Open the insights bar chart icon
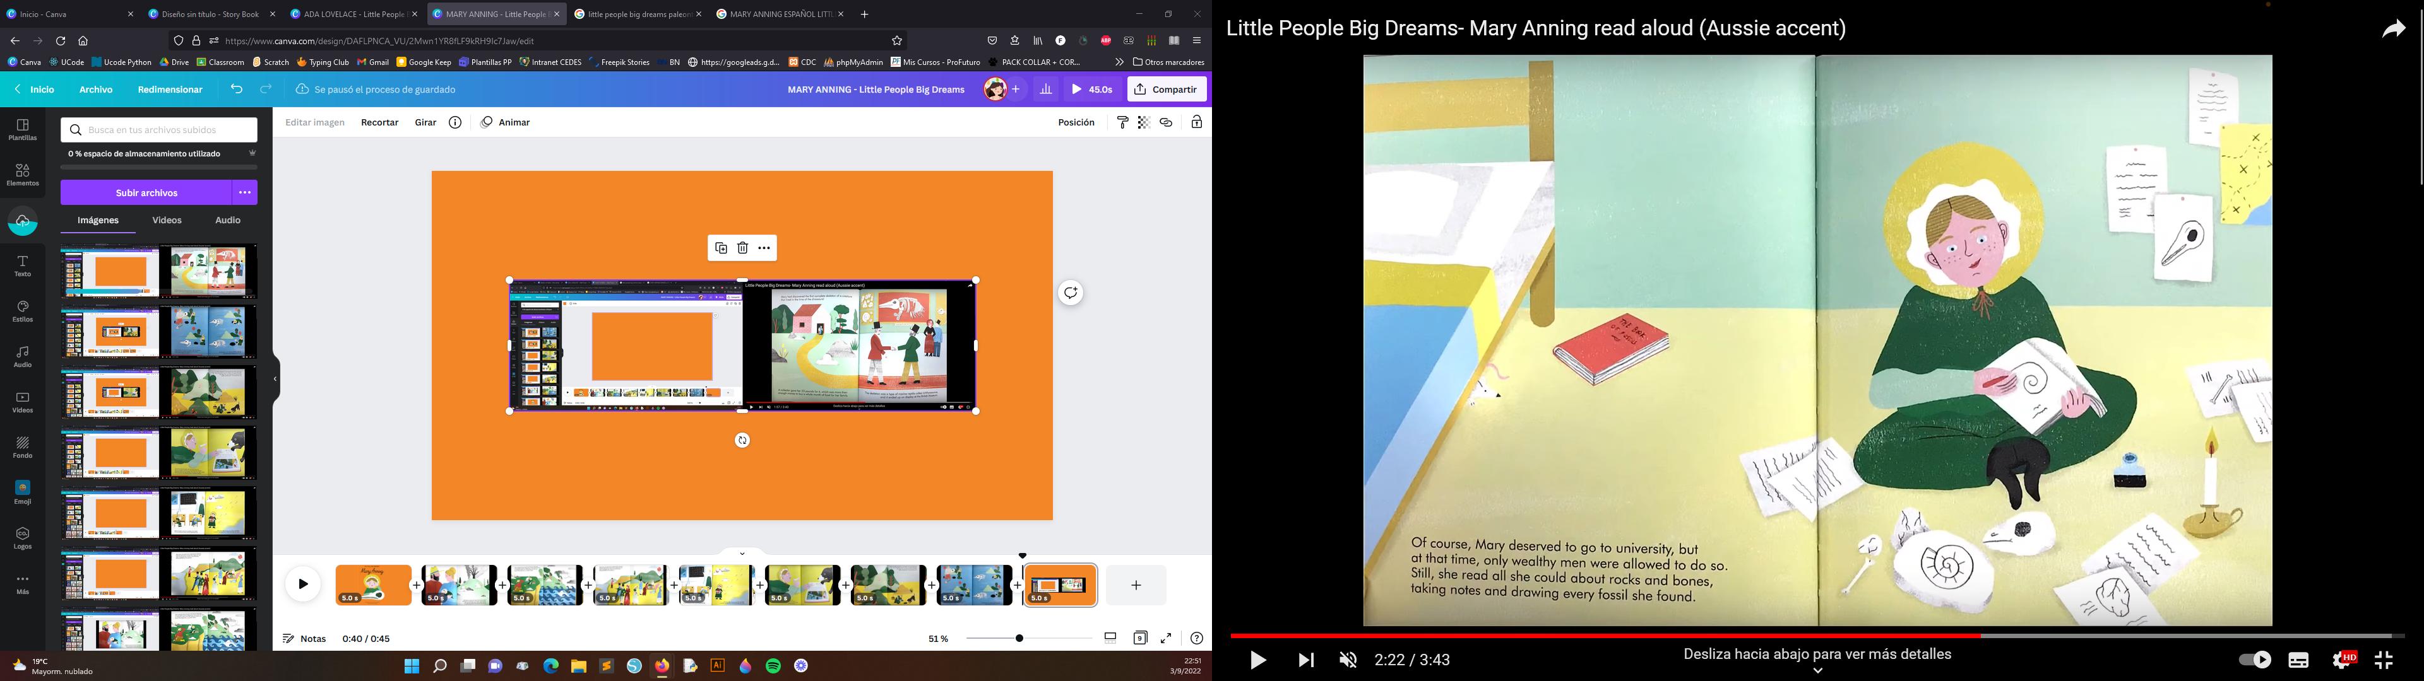This screenshot has width=2424, height=681. tap(1045, 90)
